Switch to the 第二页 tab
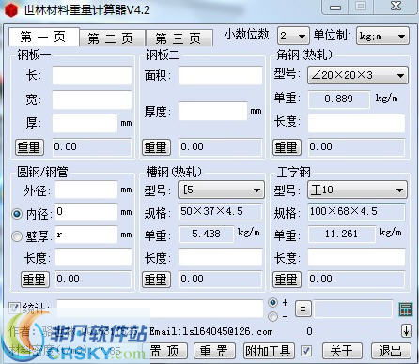Screen dimensions: 419x364 (111, 38)
